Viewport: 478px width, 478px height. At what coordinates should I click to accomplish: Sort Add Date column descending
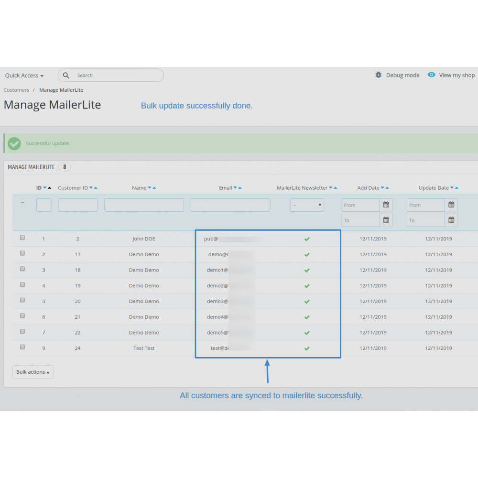(382, 188)
